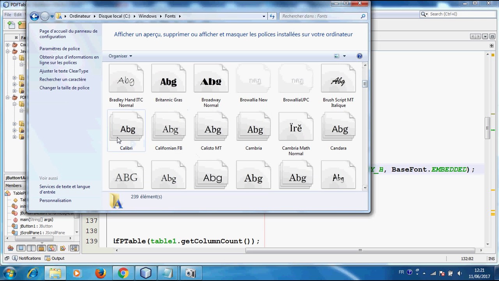499x281 pixels.
Task: Open NetBeans search magnifier dropdown
Action: tap(424, 14)
